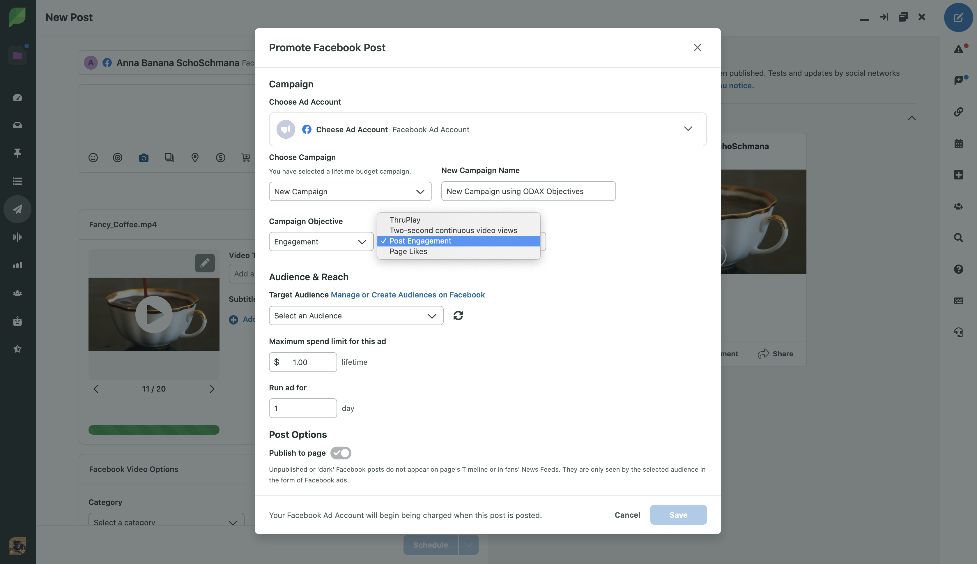Image resolution: width=977 pixels, height=564 pixels.
Task: Select the Post Engagement option
Action: tap(459, 241)
